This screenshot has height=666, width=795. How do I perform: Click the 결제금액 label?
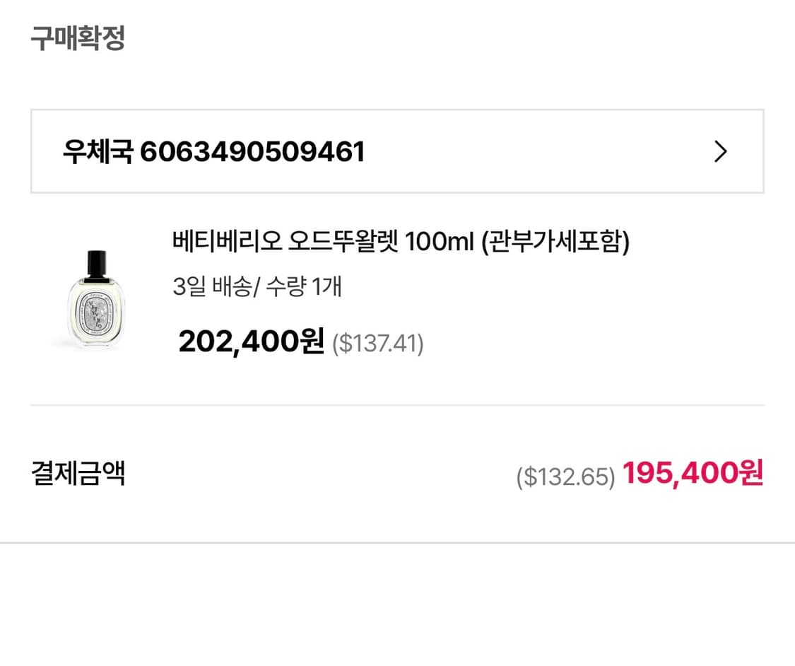tap(78, 474)
